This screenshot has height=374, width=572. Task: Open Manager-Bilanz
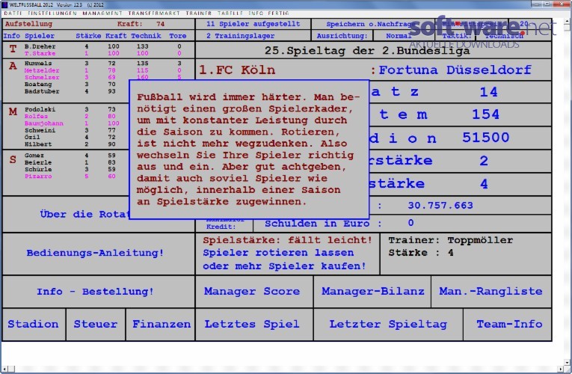pos(372,292)
